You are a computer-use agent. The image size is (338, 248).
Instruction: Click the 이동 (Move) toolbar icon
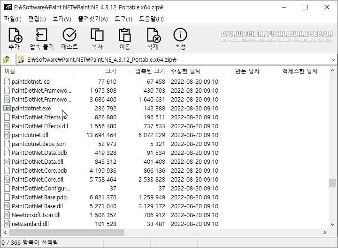pyautogui.click(x=125, y=35)
